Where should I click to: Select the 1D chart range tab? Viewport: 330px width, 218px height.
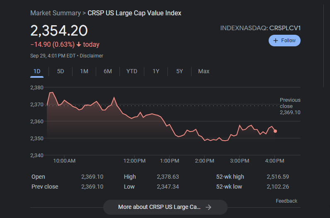point(37,72)
